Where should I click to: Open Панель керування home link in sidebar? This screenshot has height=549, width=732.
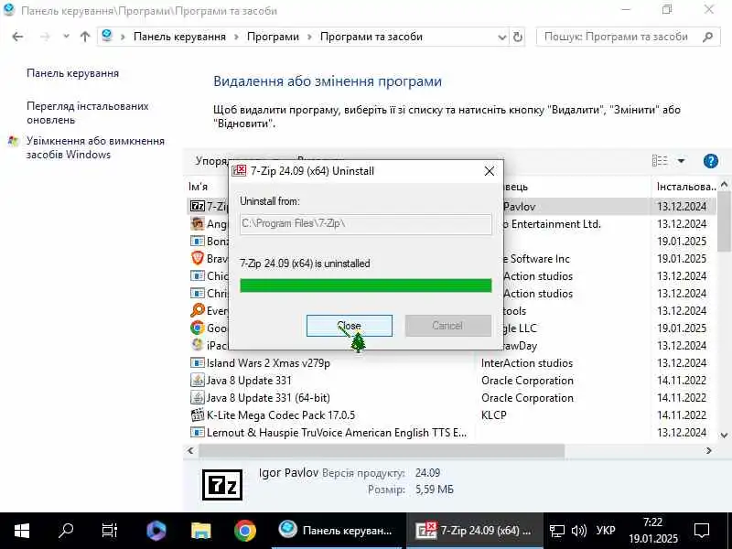point(73,73)
